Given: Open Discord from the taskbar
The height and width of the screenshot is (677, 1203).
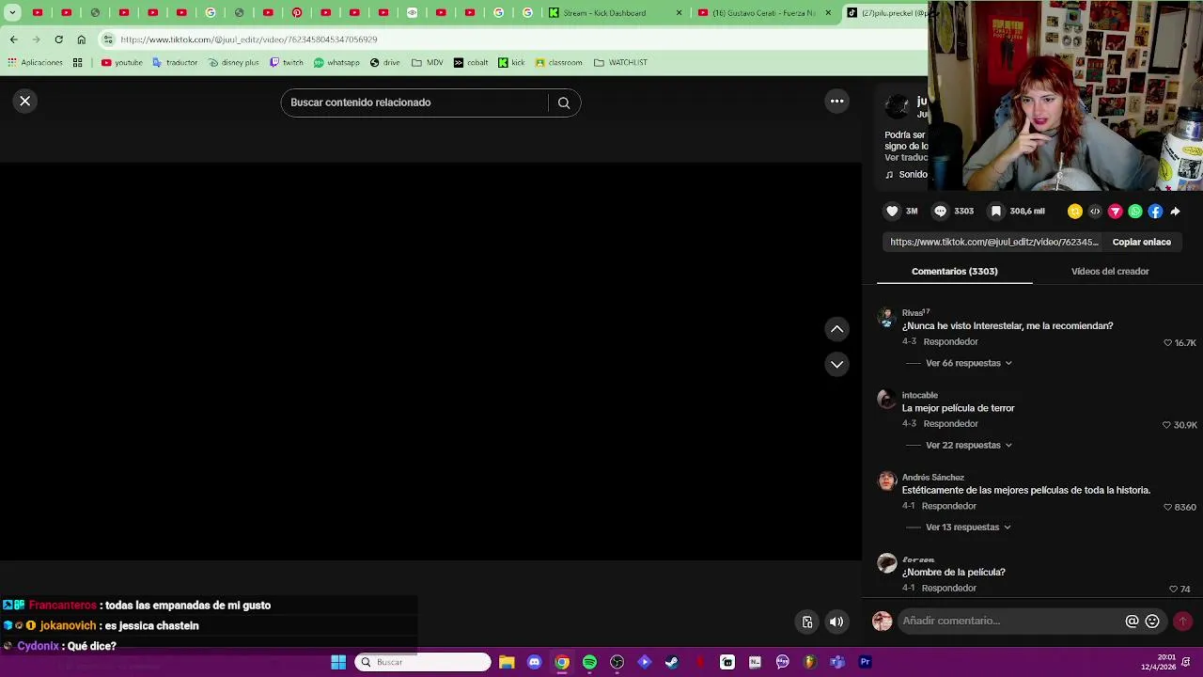Looking at the screenshot, I should 534,662.
